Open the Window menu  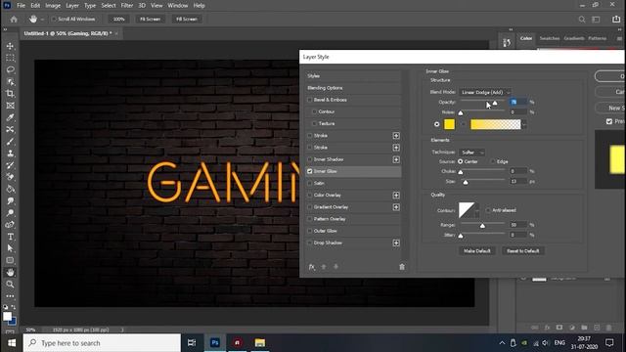178,6
